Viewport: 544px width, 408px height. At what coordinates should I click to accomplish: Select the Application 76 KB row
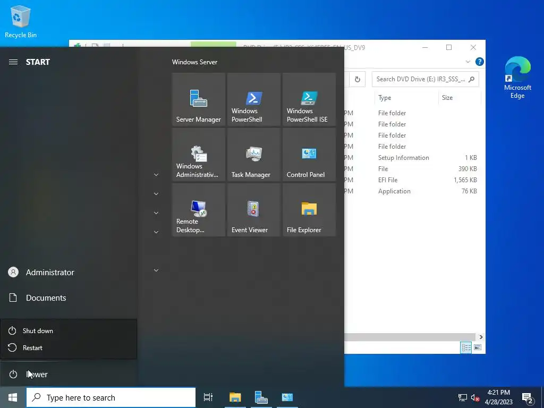[x=413, y=191]
